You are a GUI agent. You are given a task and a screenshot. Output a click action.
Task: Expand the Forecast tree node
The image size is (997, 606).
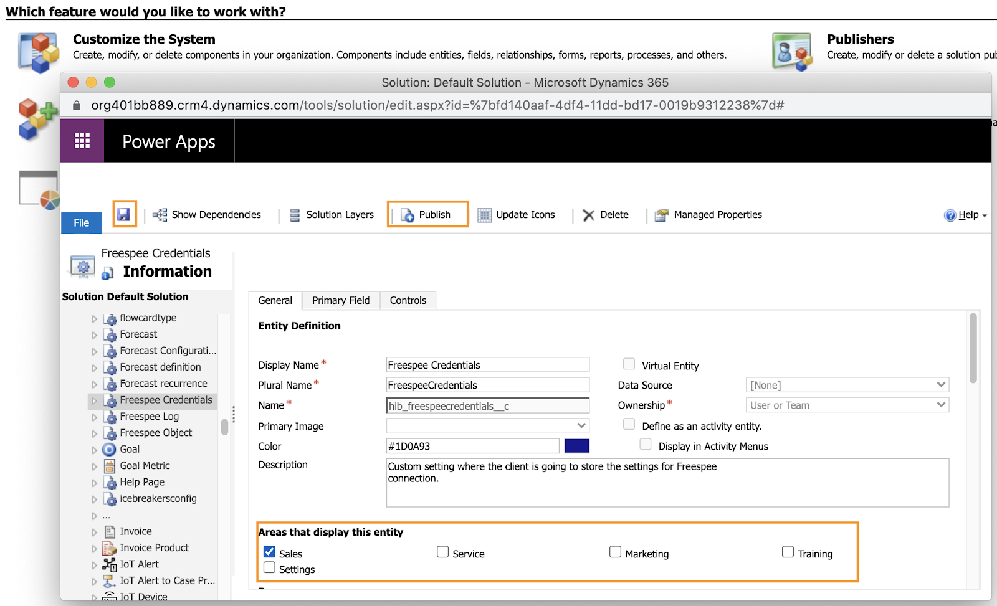pyautogui.click(x=95, y=335)
